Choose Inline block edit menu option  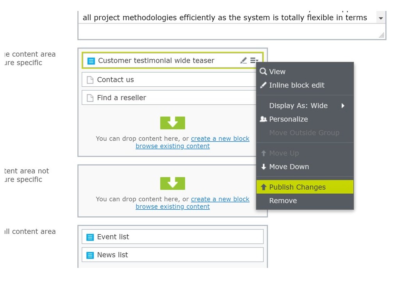tap(297, 85)
